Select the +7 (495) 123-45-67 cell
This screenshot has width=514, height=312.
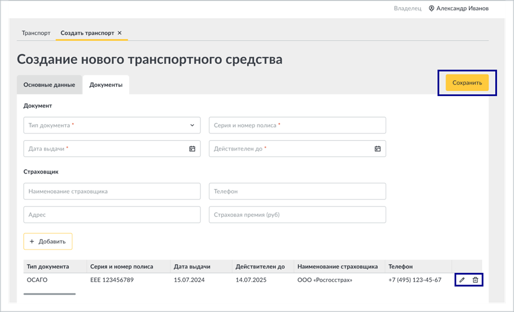pyautogui.click(x=414, y=280)
